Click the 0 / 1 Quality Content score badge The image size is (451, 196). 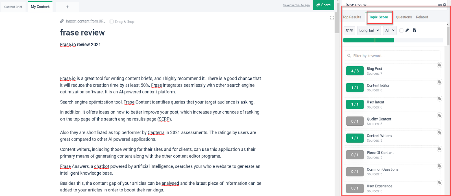355,121
